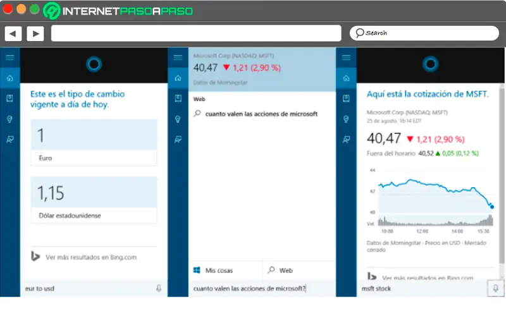Screen dimensions: 506x316
Task: Click the red close window button
Action: [8, 9]
